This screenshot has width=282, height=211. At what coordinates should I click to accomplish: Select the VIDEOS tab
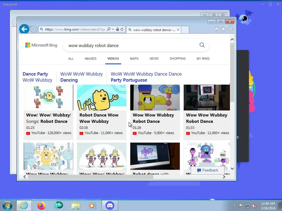pos(113,59)
